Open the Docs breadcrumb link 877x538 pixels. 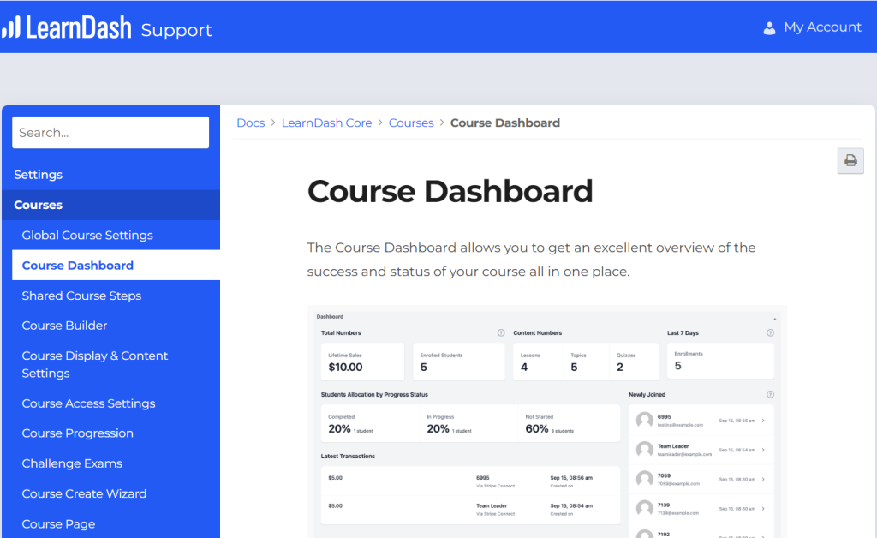250,123
